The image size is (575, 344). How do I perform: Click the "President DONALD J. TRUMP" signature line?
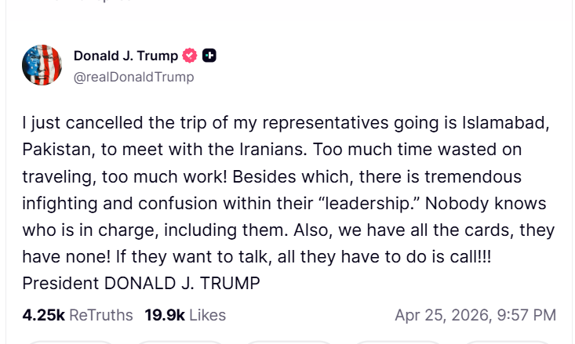(x=141, y=282)
